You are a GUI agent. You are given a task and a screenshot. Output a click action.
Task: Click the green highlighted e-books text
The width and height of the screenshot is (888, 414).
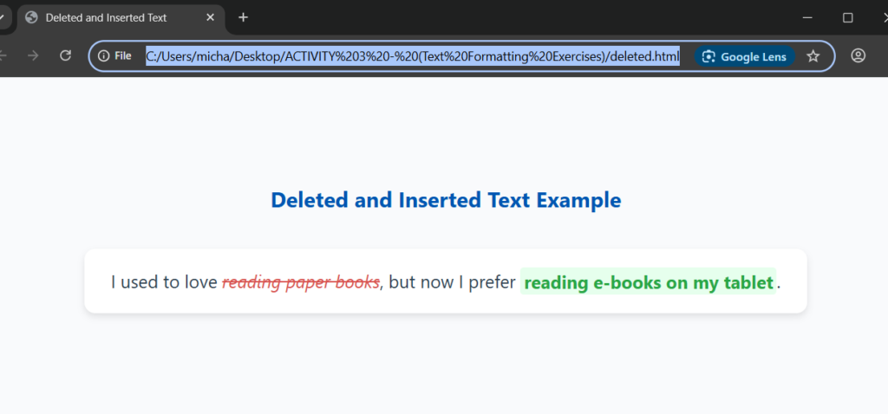pos(648,282)
